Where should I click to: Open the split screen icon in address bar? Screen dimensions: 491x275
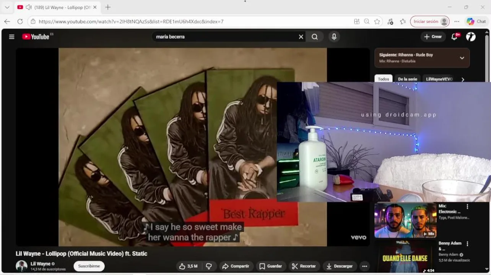pyautogui.click(x=357, y=21)
